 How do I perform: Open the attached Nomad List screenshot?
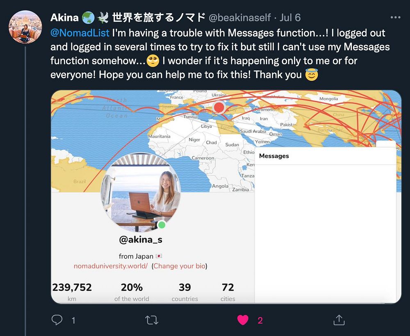(226, 197)
